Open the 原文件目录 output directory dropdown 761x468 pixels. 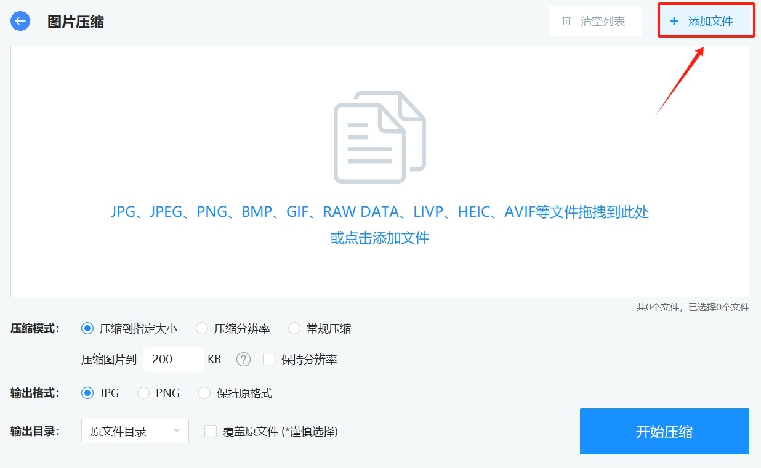click(x=126, y=432)
